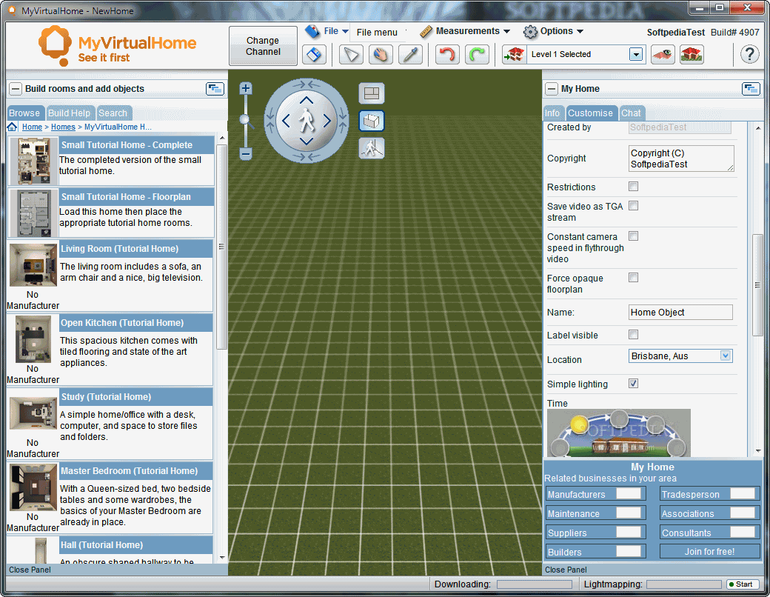
Task: Uncheck the Simple lighting checkbox
Action: (634, 383)
